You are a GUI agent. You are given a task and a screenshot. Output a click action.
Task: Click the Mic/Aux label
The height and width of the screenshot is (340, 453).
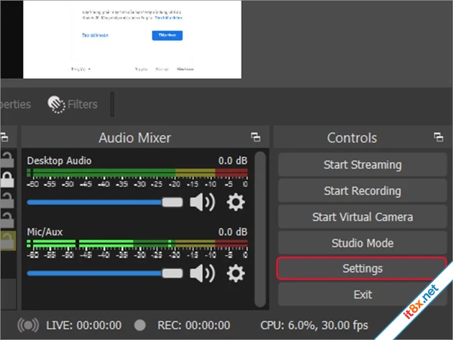tap(45, 232)
